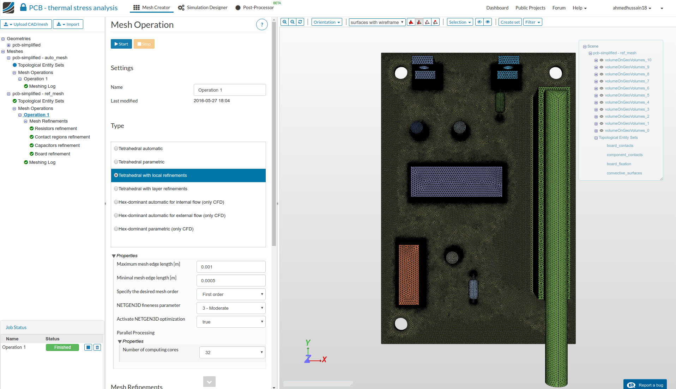Click the blue status dot beside Topological Entity Sets

pos(14,65)
